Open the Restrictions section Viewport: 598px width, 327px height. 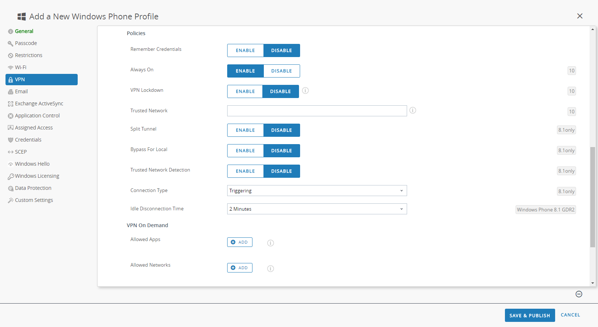[29, 55]
